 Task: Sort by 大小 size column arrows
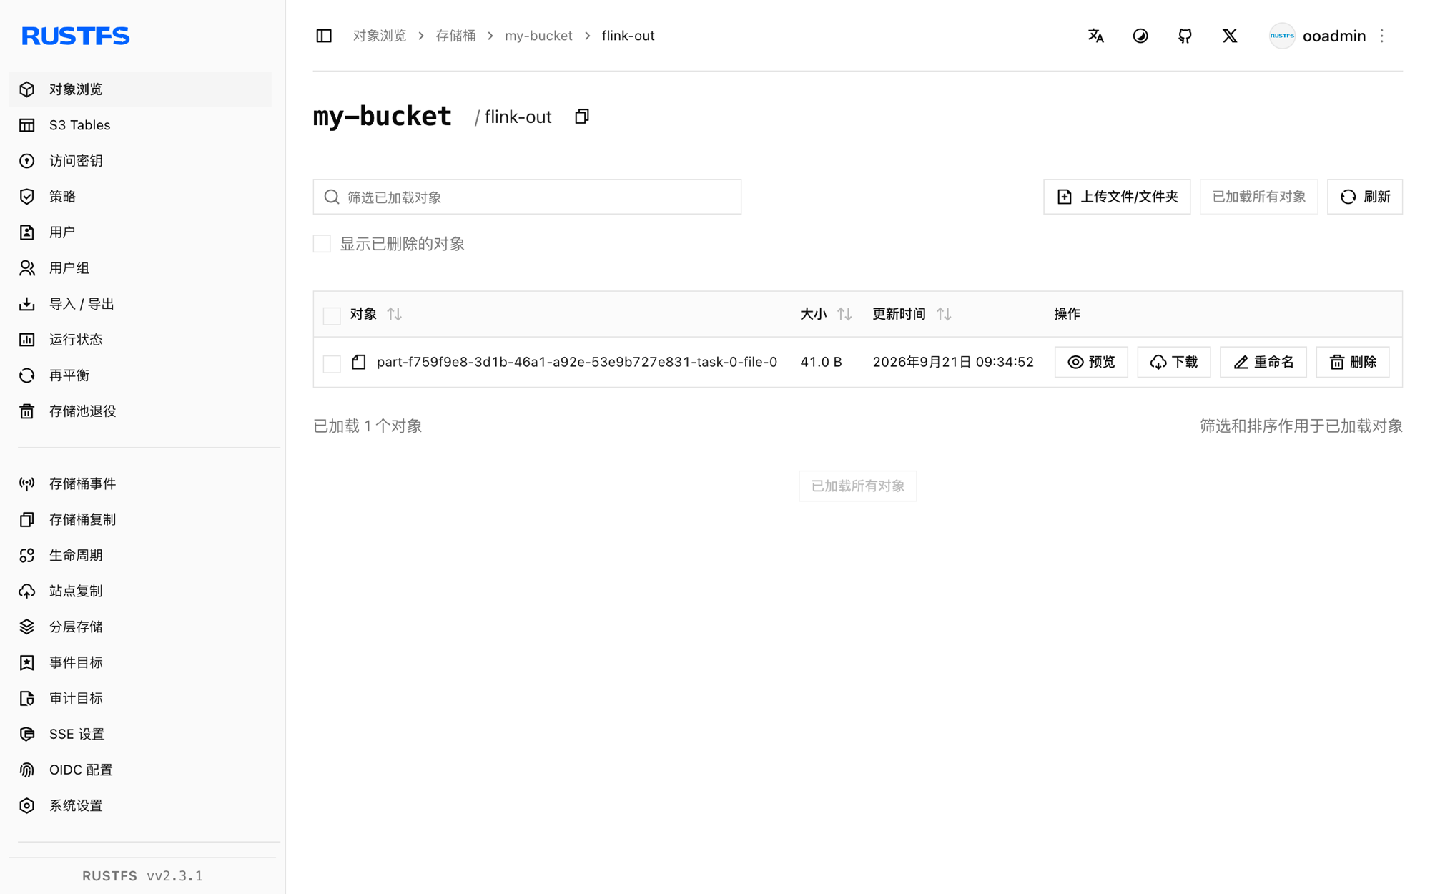coord(844,314)
